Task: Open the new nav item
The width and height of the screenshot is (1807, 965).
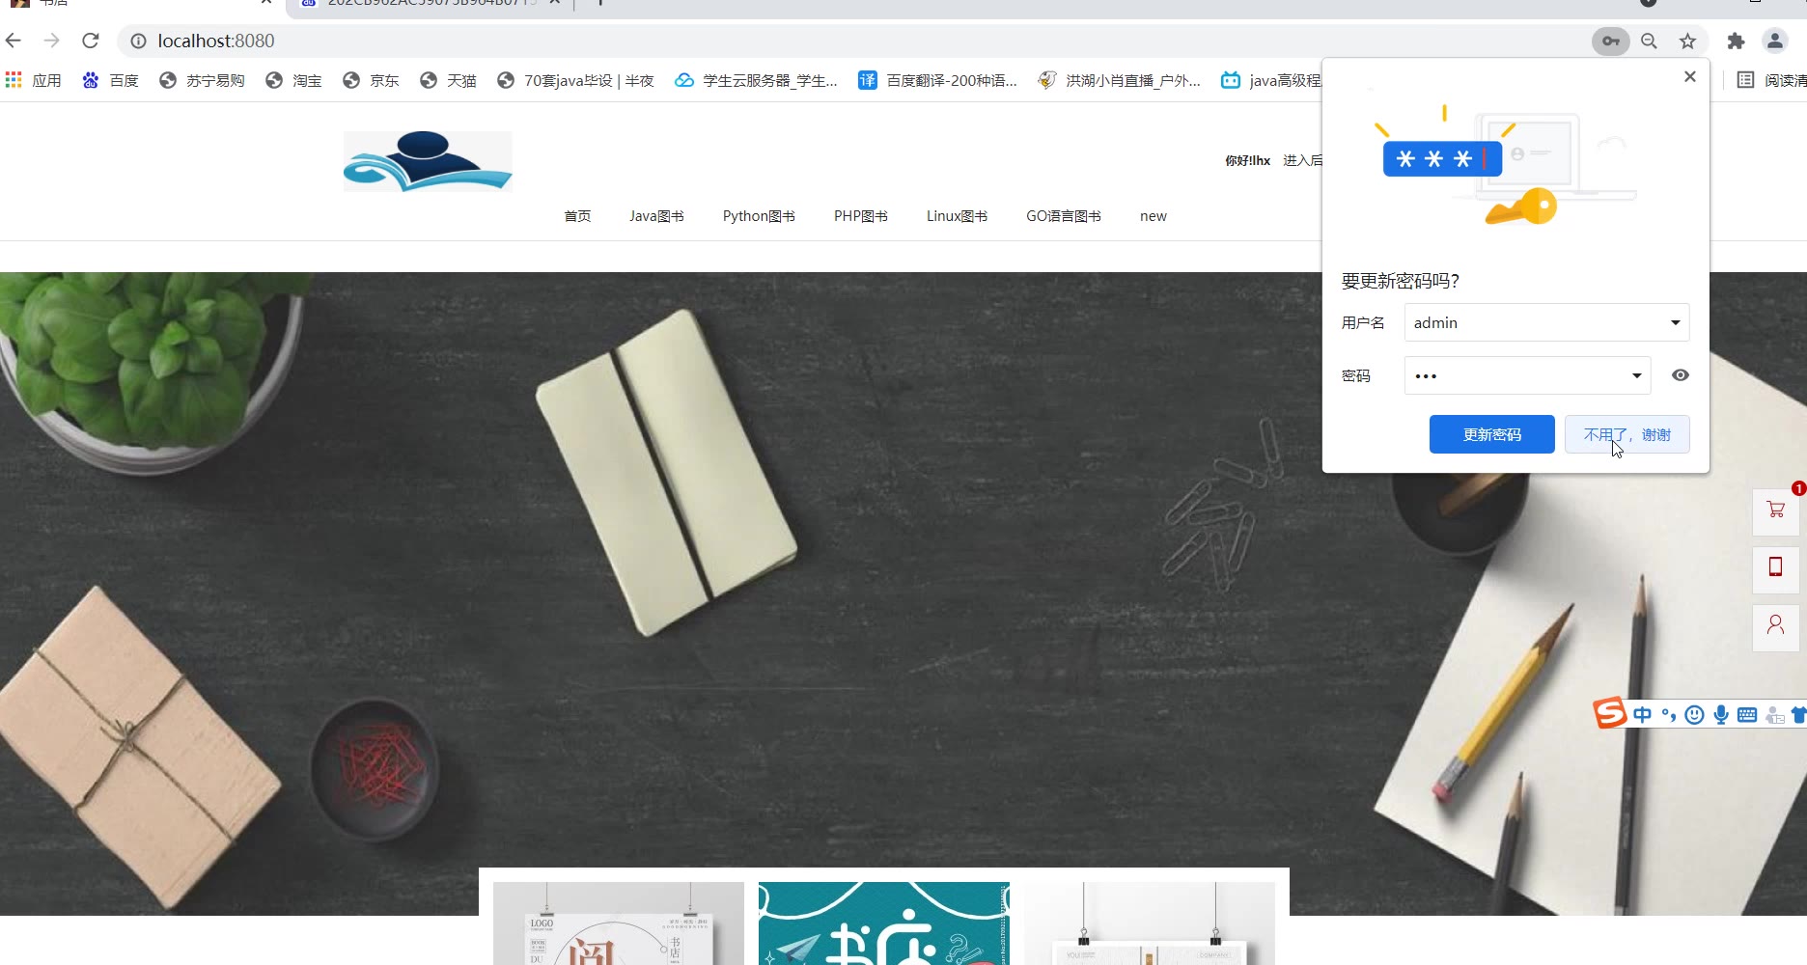Action: [1154, 216]
